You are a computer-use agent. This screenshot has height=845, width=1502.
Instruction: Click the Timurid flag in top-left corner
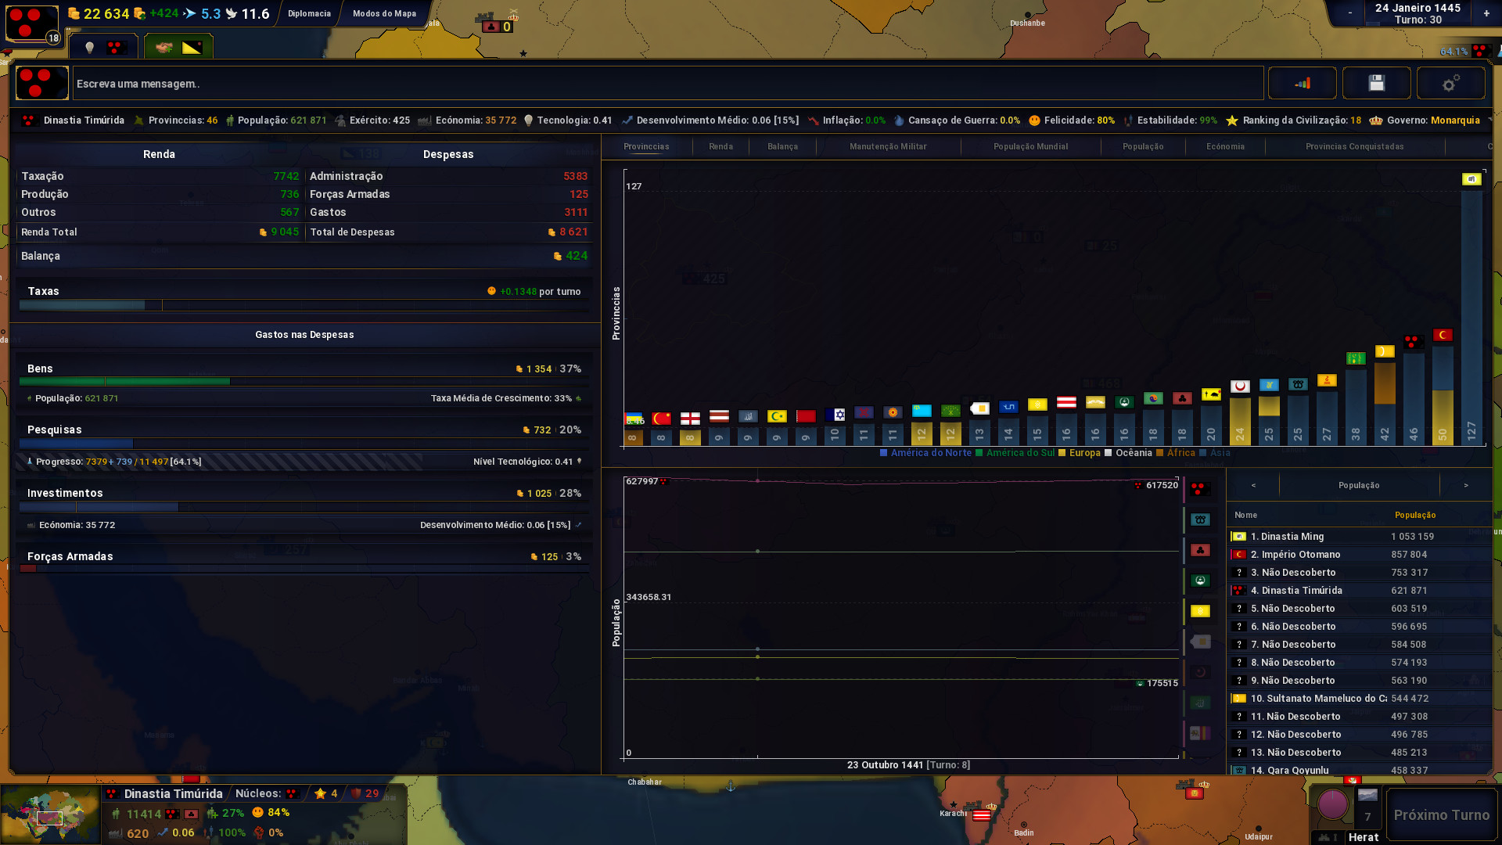coord(32,23)
